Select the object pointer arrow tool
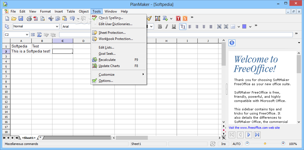This screenshot has width=304, height=150. [x=7, y=27]
